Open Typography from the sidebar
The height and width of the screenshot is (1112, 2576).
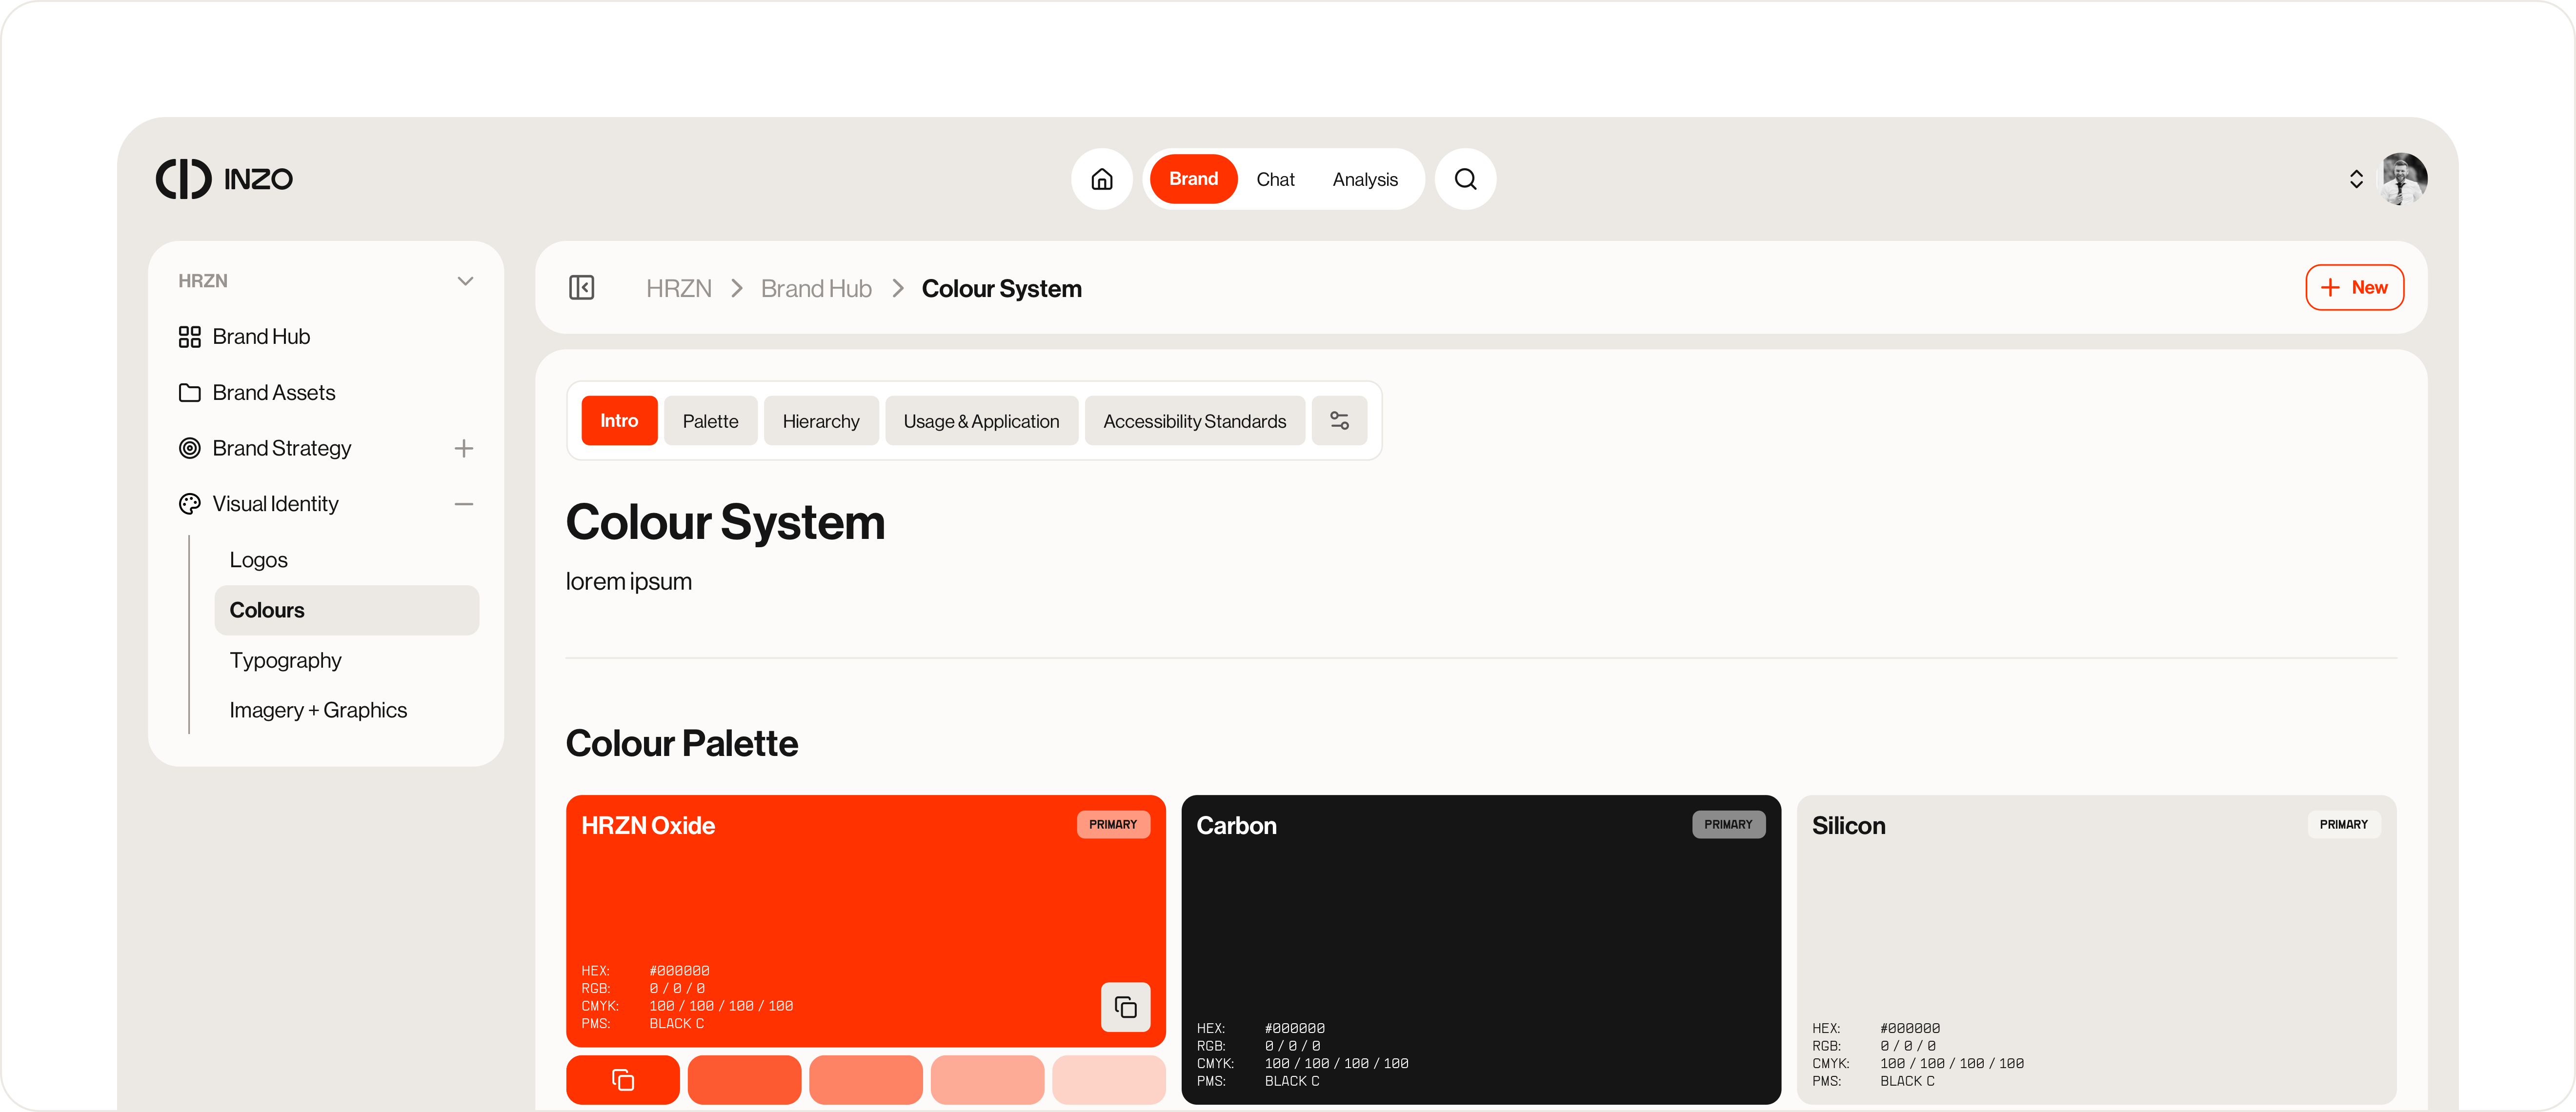285,660
